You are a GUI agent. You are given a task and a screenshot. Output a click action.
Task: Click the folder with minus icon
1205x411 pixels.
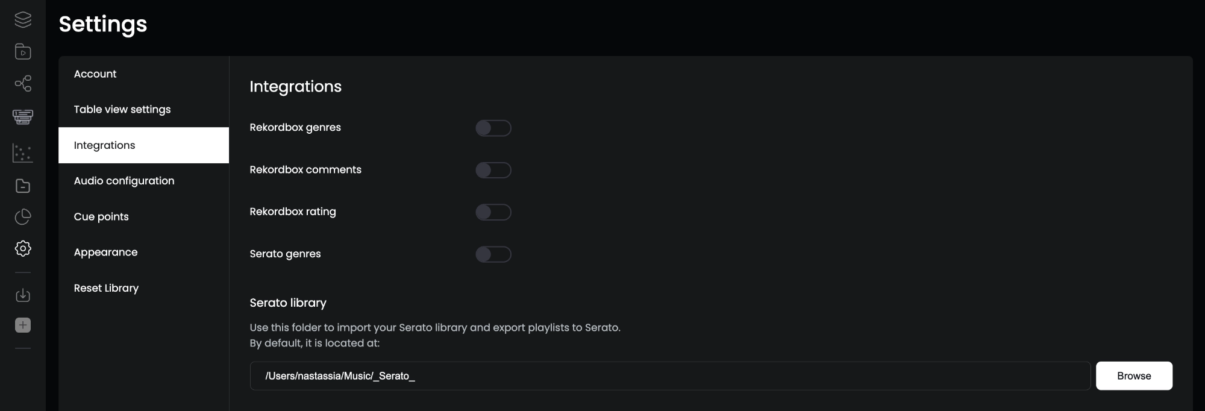click(23, 186)
